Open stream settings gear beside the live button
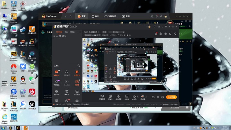 (x=162, y=97)
